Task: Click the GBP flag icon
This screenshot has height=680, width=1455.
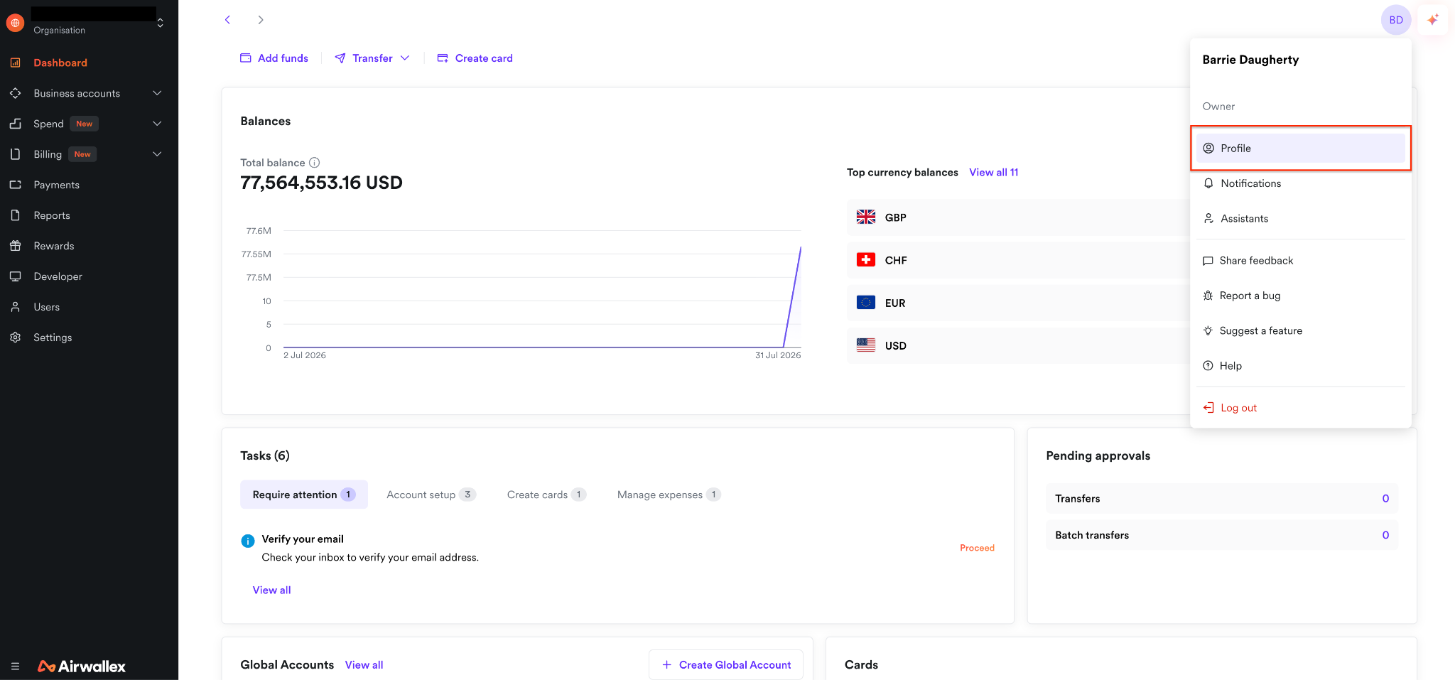Action: (x=865, y=217)
